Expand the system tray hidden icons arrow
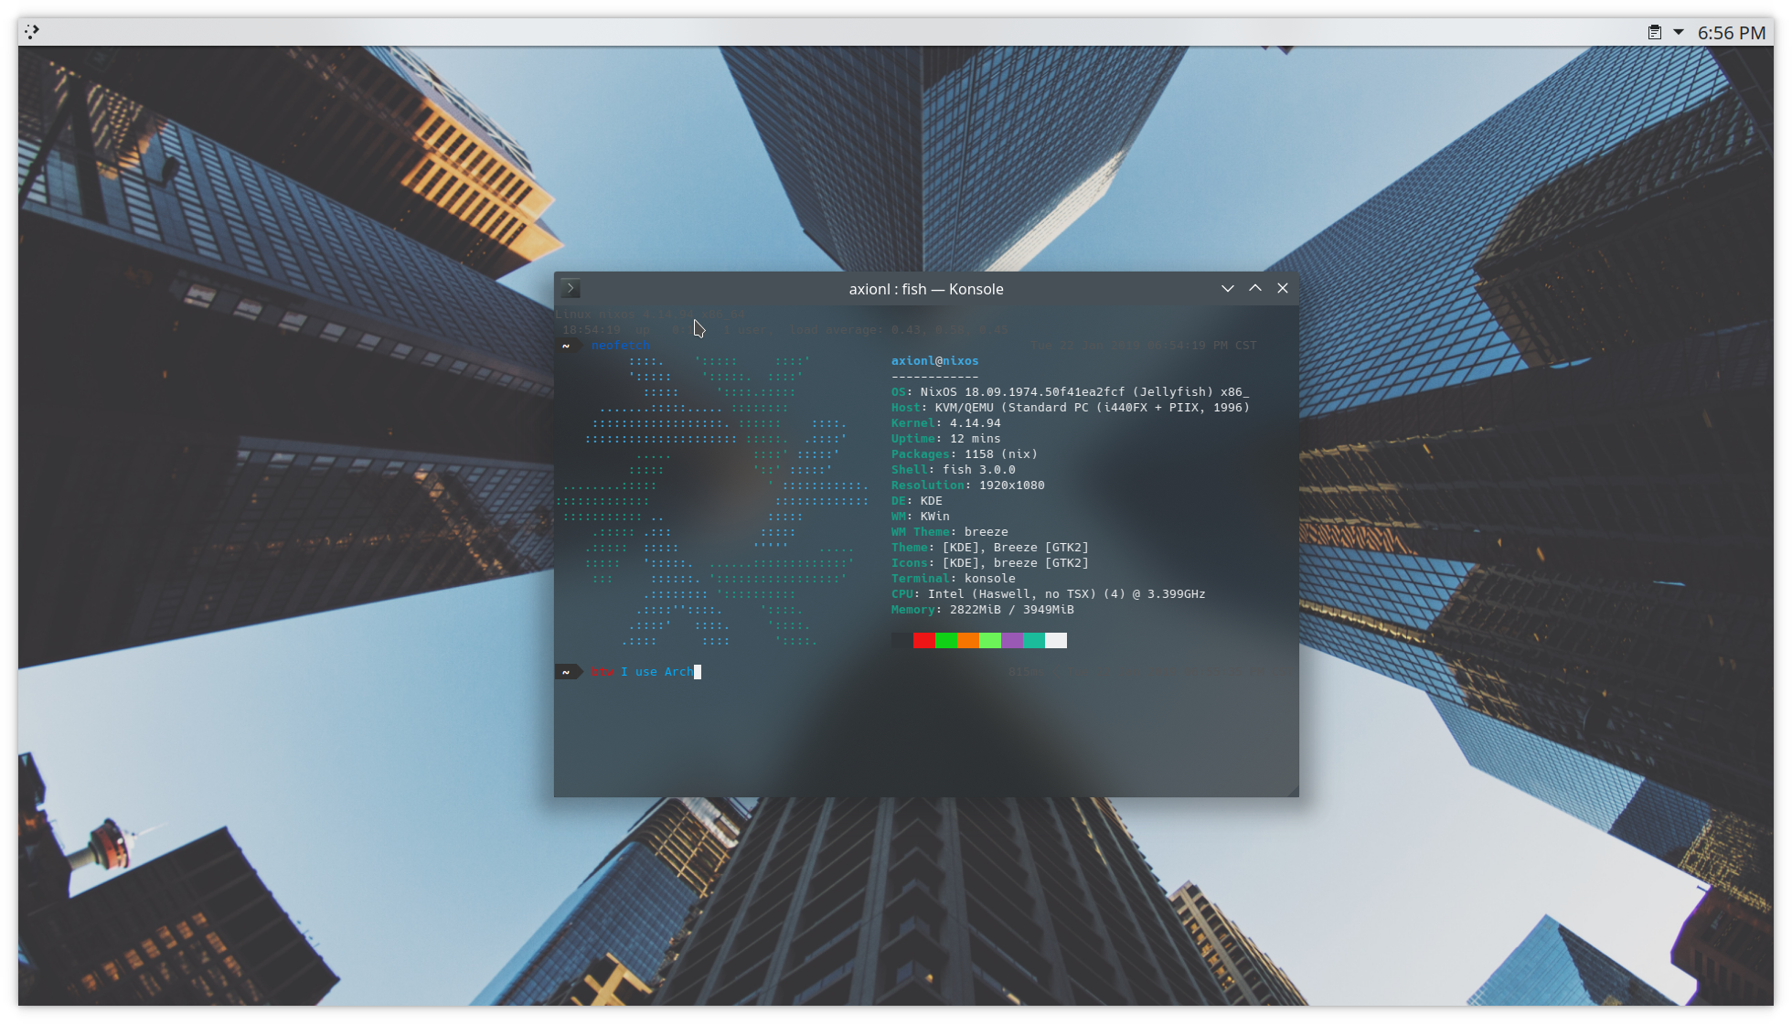The height and width of the screenshot is (1024, 1792). (x=1679, y=32)
